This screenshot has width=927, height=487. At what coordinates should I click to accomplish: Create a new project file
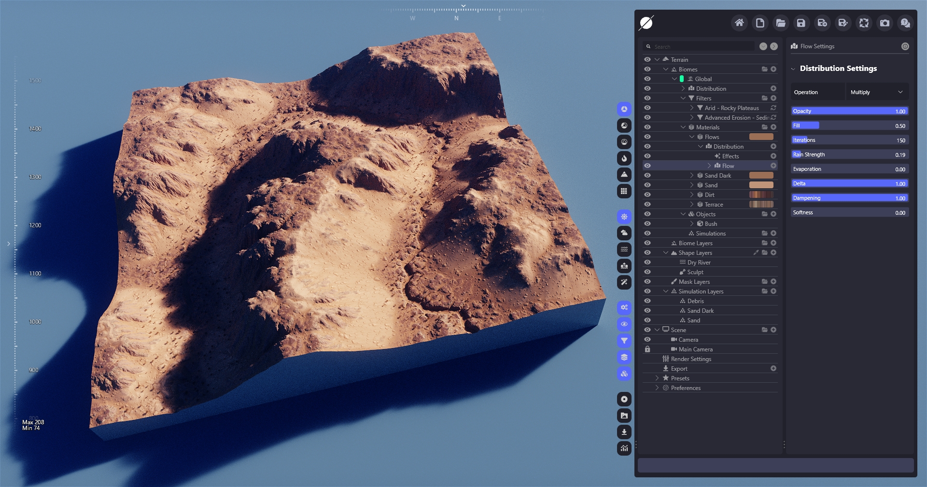pyautogui.click(x=760, y=23)
